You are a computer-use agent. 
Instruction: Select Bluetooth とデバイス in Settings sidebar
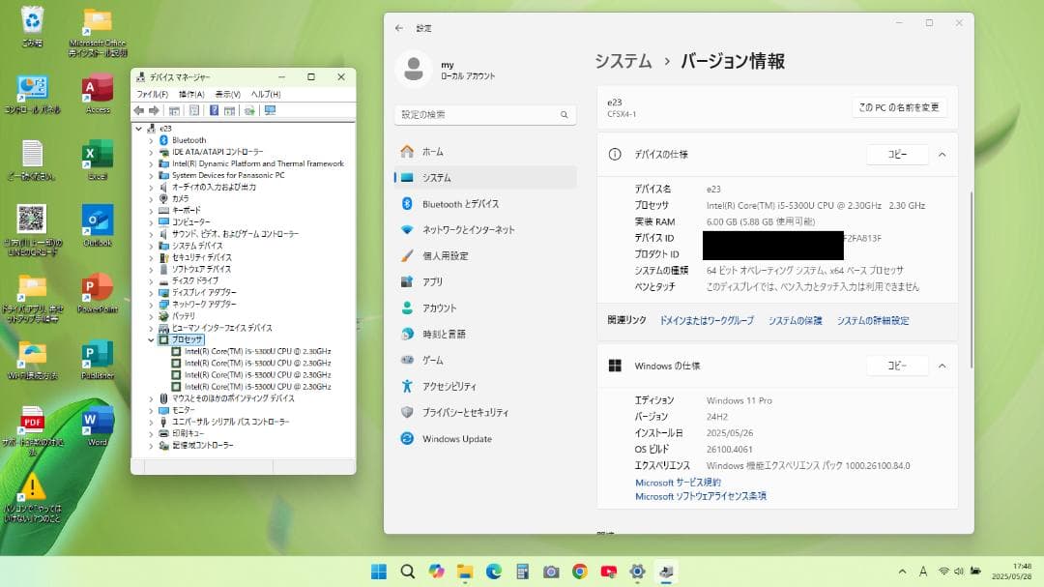450,204
